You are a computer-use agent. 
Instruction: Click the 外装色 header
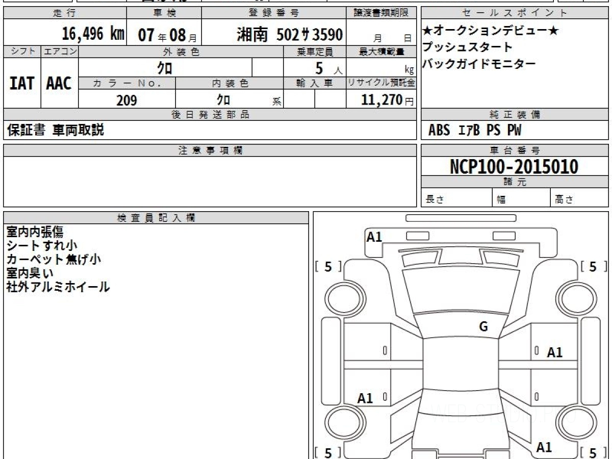(181, 52)
